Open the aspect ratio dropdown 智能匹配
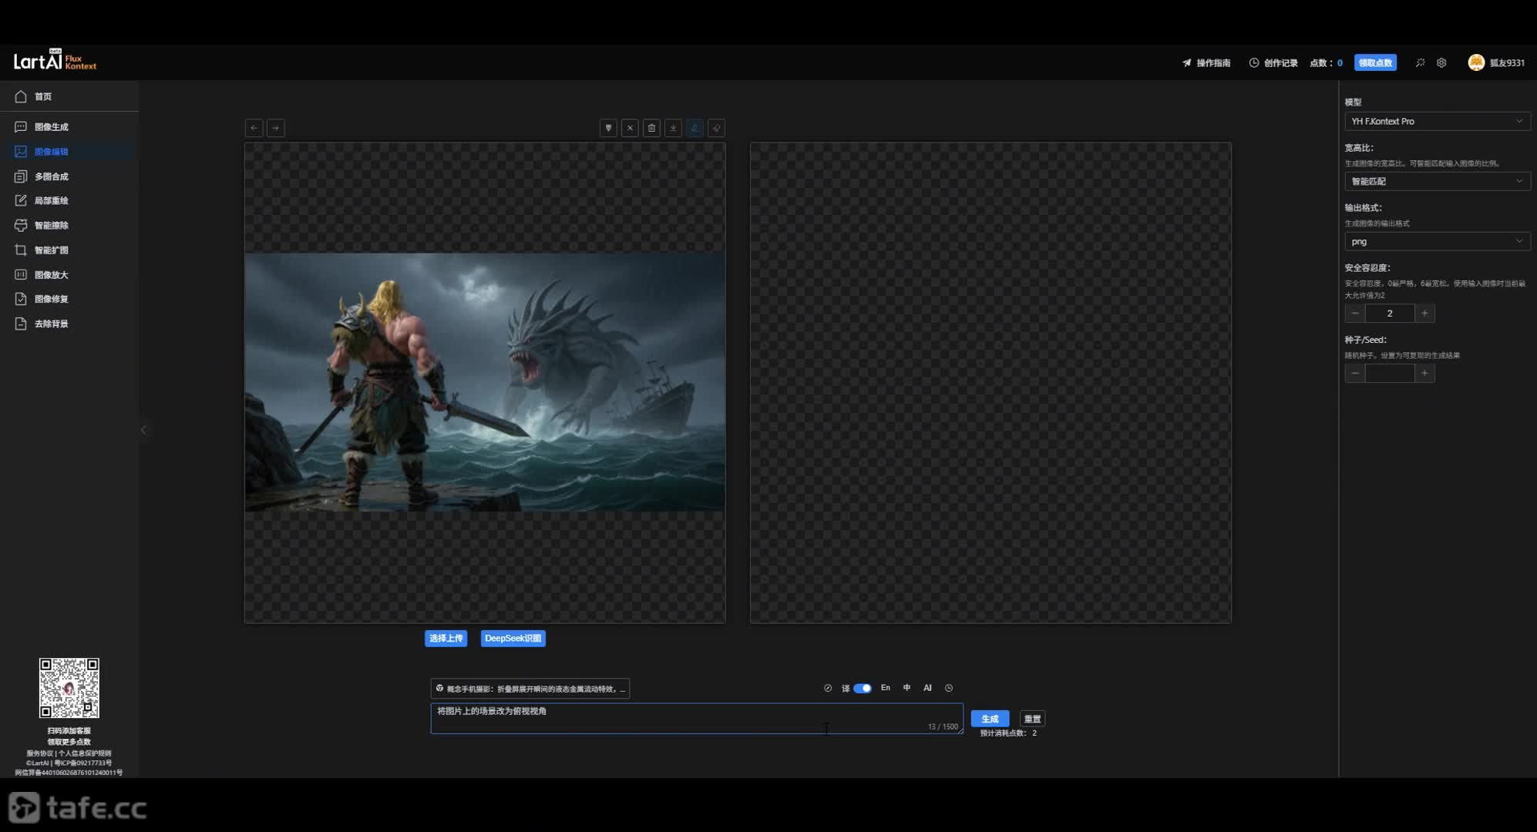Viewport: 1537px width, 832px height. (x=1438, y=181)
